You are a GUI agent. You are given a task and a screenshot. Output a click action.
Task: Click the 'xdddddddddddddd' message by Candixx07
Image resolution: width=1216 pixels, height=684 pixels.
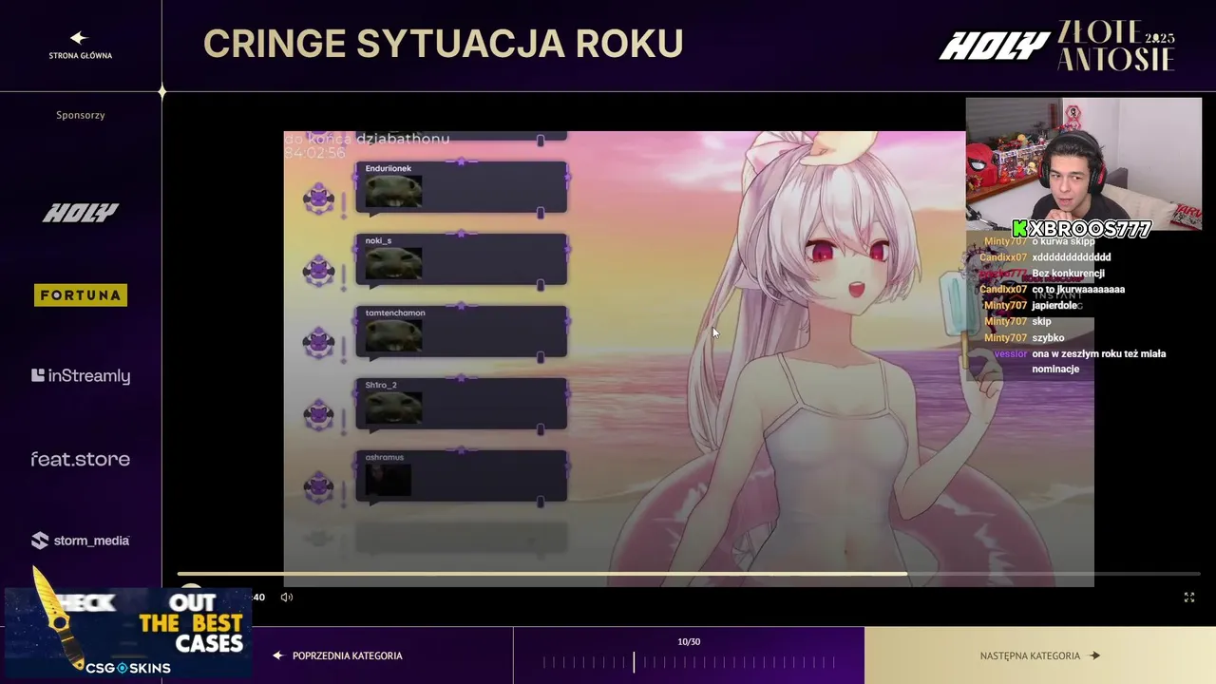point(1072,257)
